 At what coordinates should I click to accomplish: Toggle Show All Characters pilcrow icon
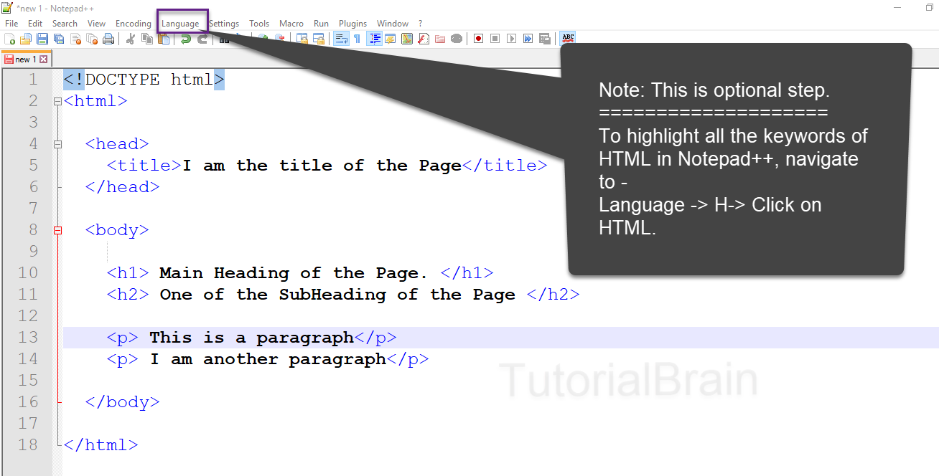[357, 39]
